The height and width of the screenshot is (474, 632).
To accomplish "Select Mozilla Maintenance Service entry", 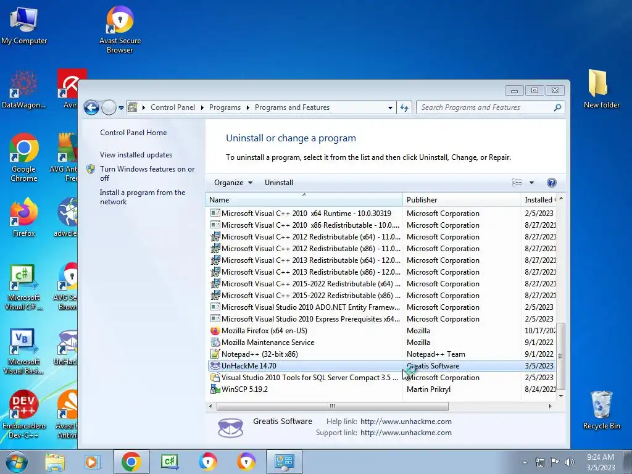I will coord(381,343).
